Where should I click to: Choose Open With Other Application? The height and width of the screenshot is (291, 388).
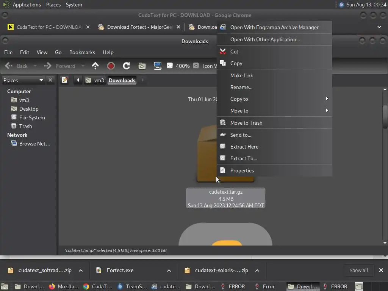[x=274, y=39]
